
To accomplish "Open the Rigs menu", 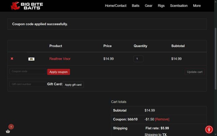I will [161, 6].
